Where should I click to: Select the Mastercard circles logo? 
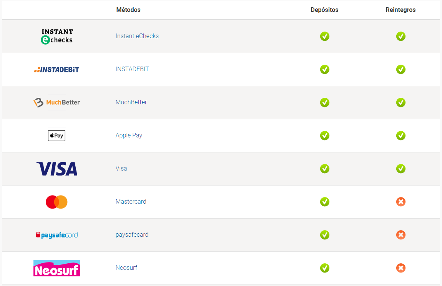point(56,202)
